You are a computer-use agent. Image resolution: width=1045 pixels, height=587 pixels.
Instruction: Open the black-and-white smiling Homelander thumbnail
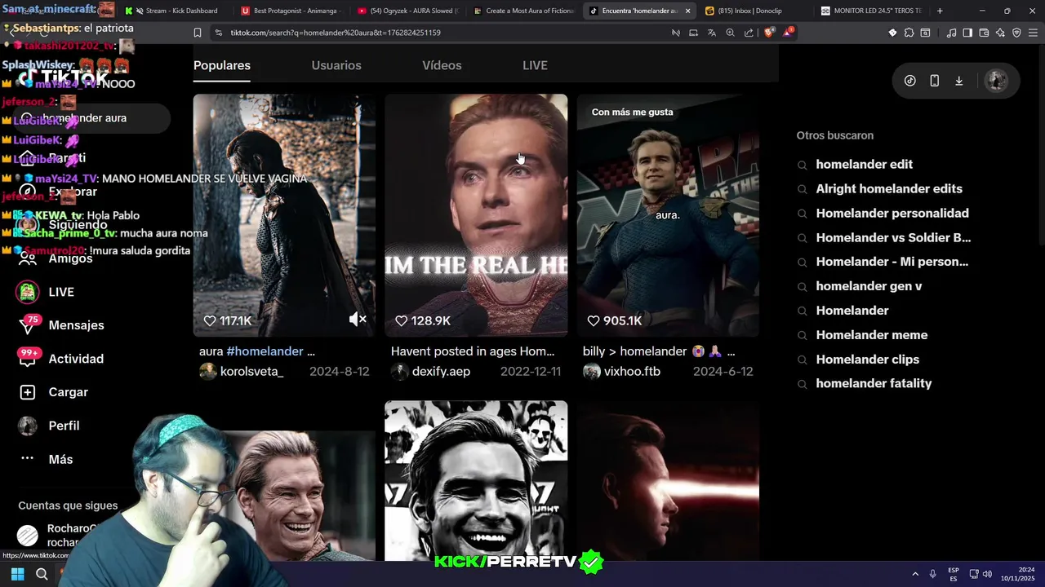point(476,480)
